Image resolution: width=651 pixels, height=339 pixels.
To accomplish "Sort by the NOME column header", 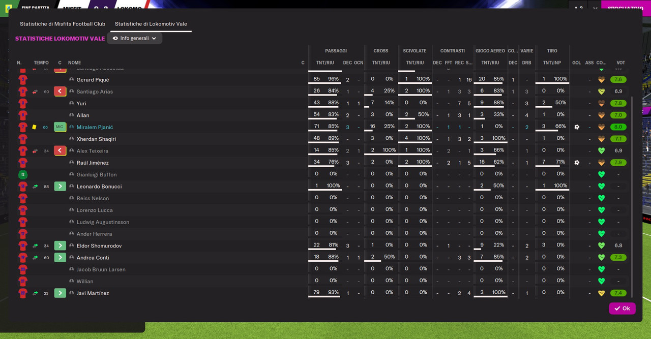I will [74, 63].
